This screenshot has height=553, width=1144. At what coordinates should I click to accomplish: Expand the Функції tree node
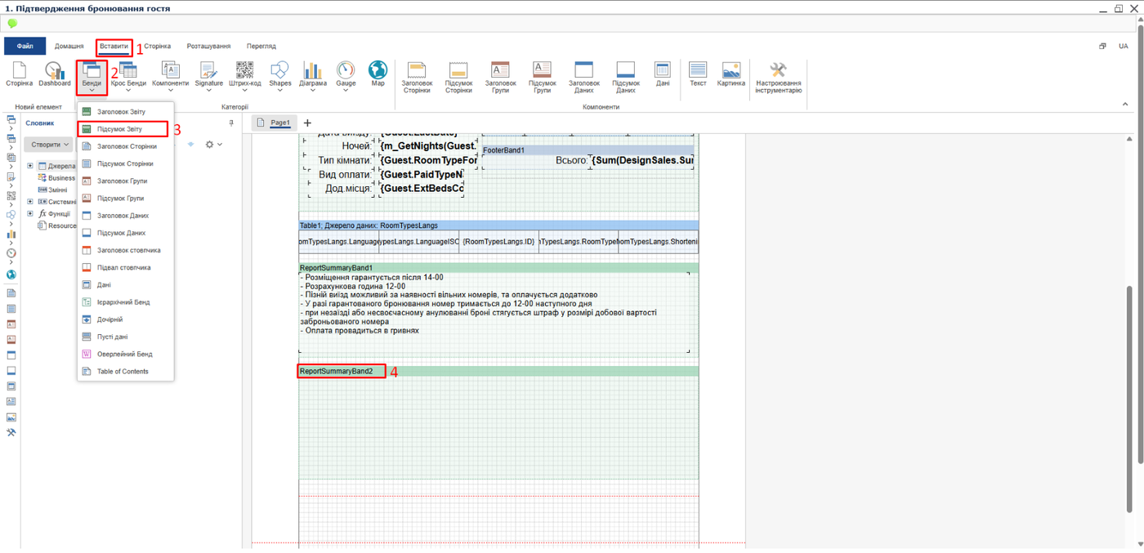point(30,214)
